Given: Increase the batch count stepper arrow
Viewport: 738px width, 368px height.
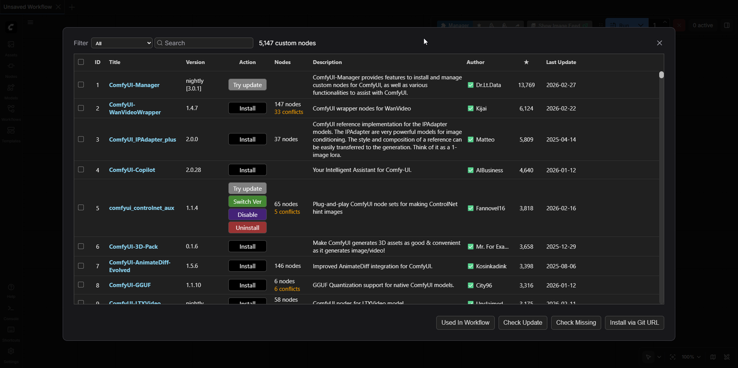Looking at the screenshot, I should (665, 22).
